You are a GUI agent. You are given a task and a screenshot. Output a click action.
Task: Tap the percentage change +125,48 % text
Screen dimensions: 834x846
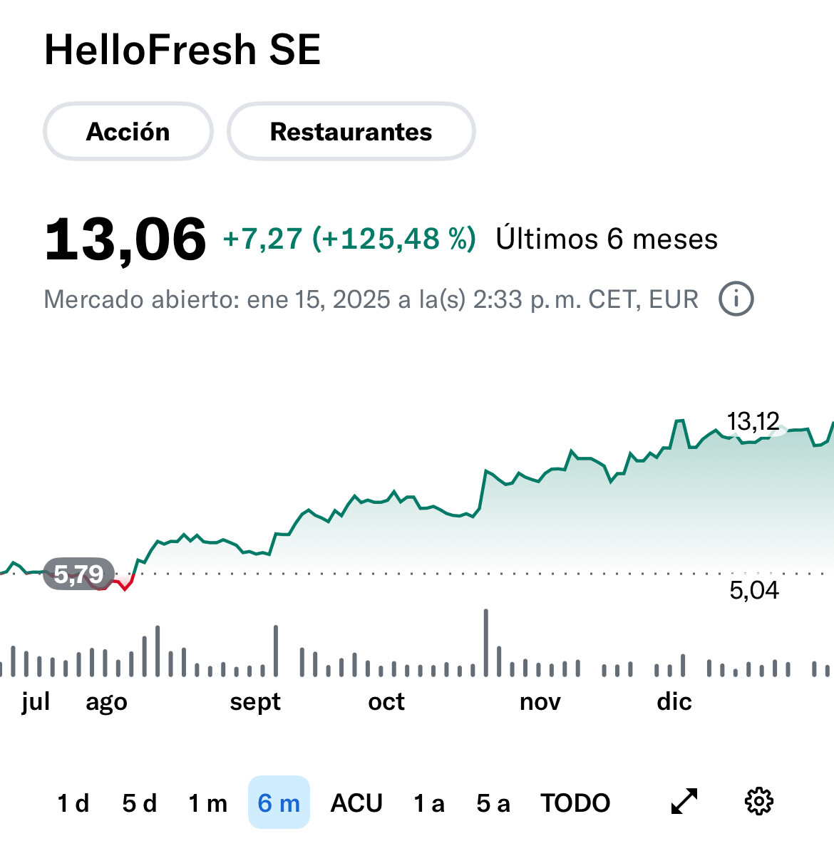coord(394,239)
